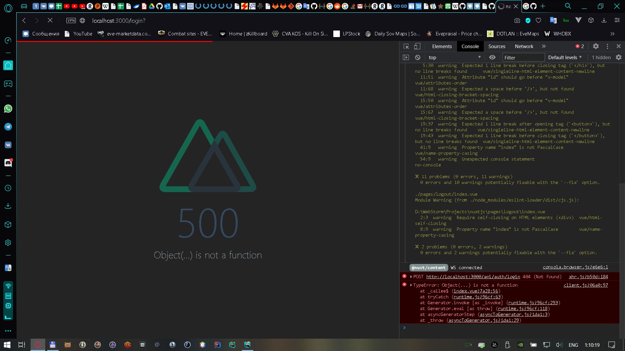
Task: Open Extensions cube icon in sidebar
Action: (8, 225)
